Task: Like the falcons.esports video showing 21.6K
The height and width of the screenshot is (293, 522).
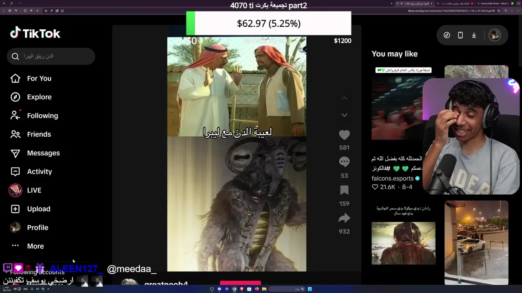Action: tap(375, 187)
